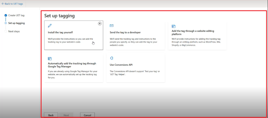The height and width of the screenshot is (118, 268).
Task: Click the Set up tagging page title
Action: pos(59,16)
